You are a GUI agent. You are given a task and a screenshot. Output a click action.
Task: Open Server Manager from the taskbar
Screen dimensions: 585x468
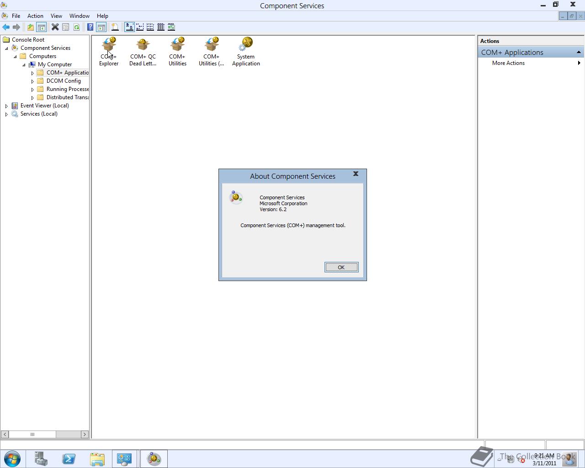(41, 459)
